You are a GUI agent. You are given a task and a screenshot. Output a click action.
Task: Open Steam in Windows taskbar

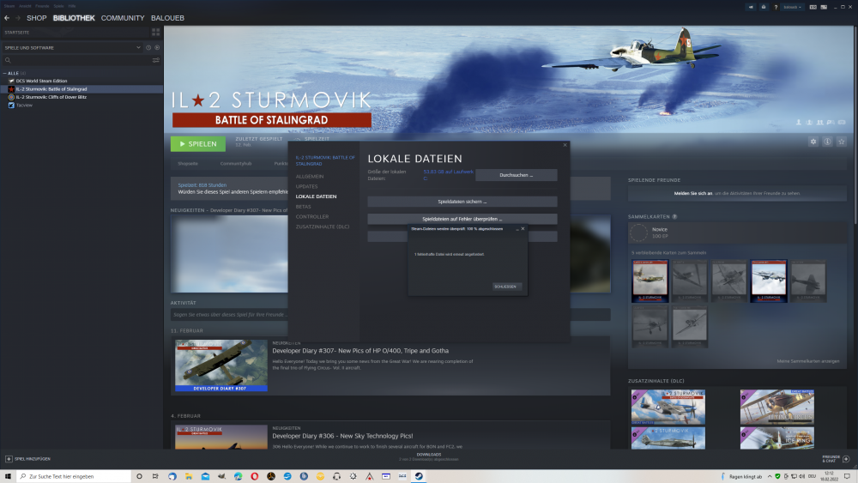point(419,476)
